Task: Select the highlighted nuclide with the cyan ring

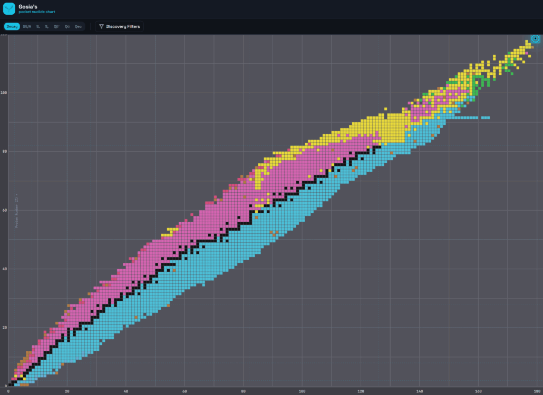Action: pyautogui.click(x=535, y=38)
